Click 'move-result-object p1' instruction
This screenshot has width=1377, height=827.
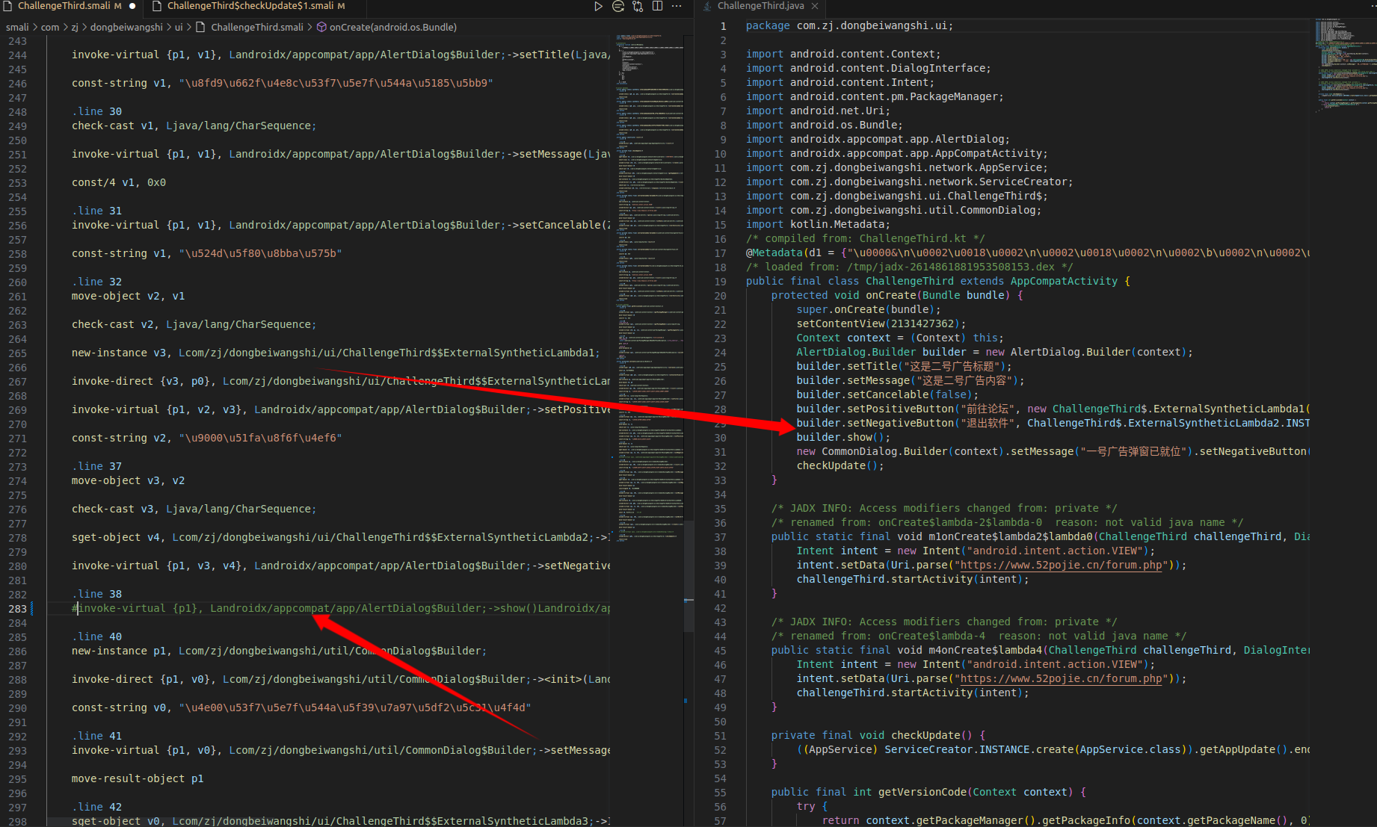(138, 779)
